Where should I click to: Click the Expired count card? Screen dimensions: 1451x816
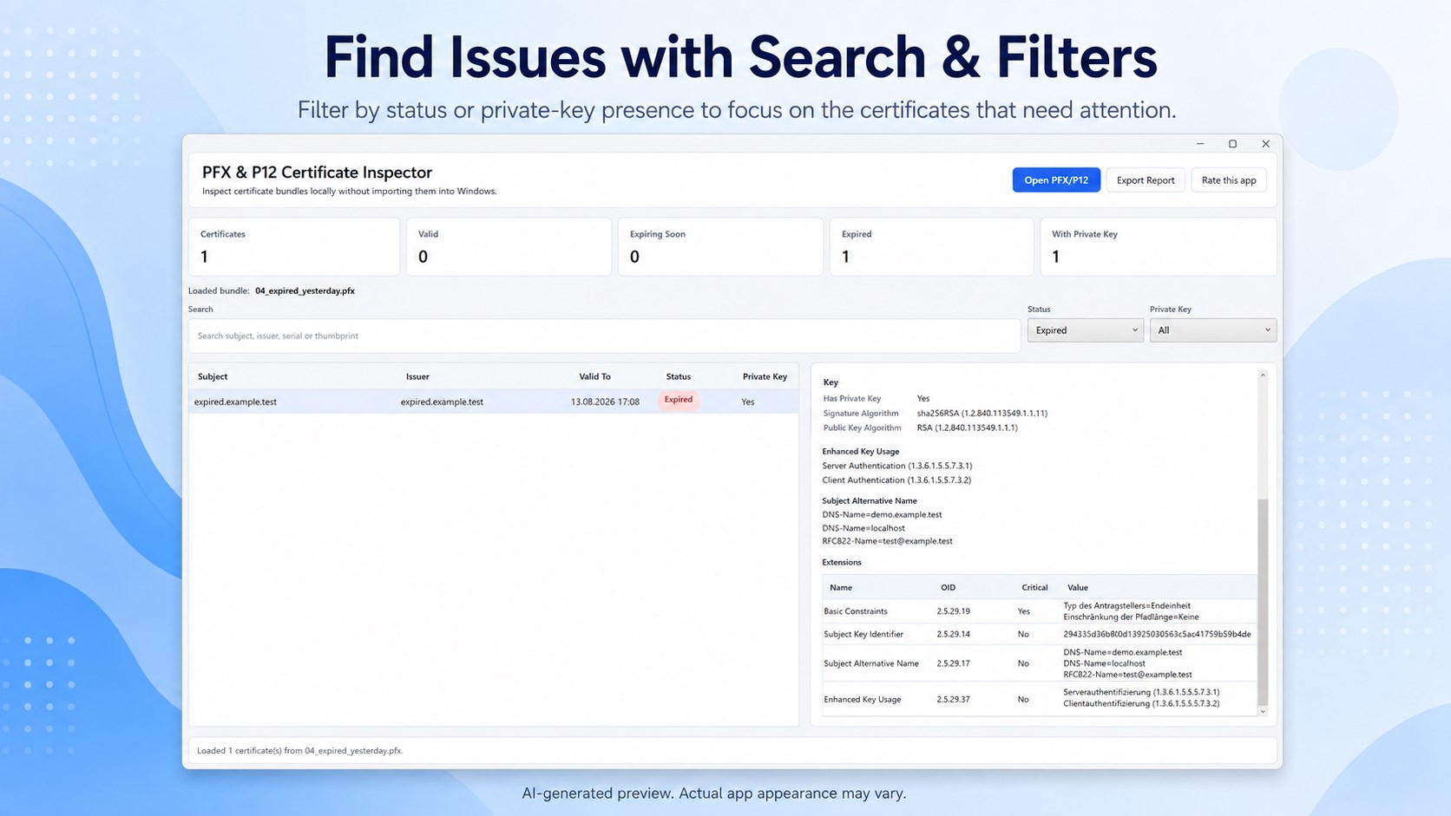pos(931,246)
